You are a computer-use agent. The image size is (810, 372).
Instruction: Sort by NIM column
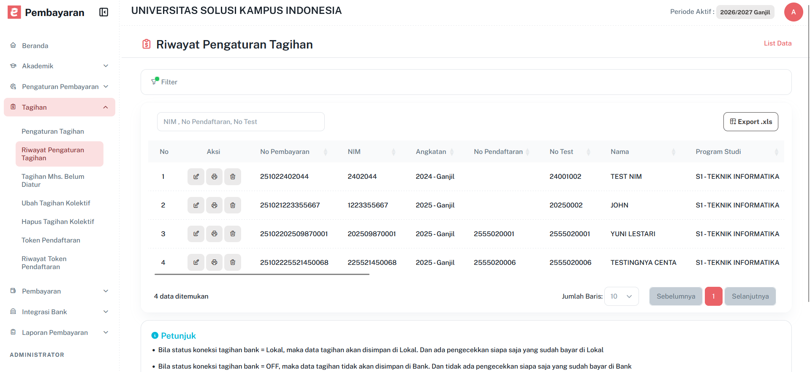394,152
